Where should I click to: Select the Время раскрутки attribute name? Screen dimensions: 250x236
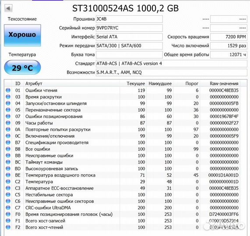43,97
